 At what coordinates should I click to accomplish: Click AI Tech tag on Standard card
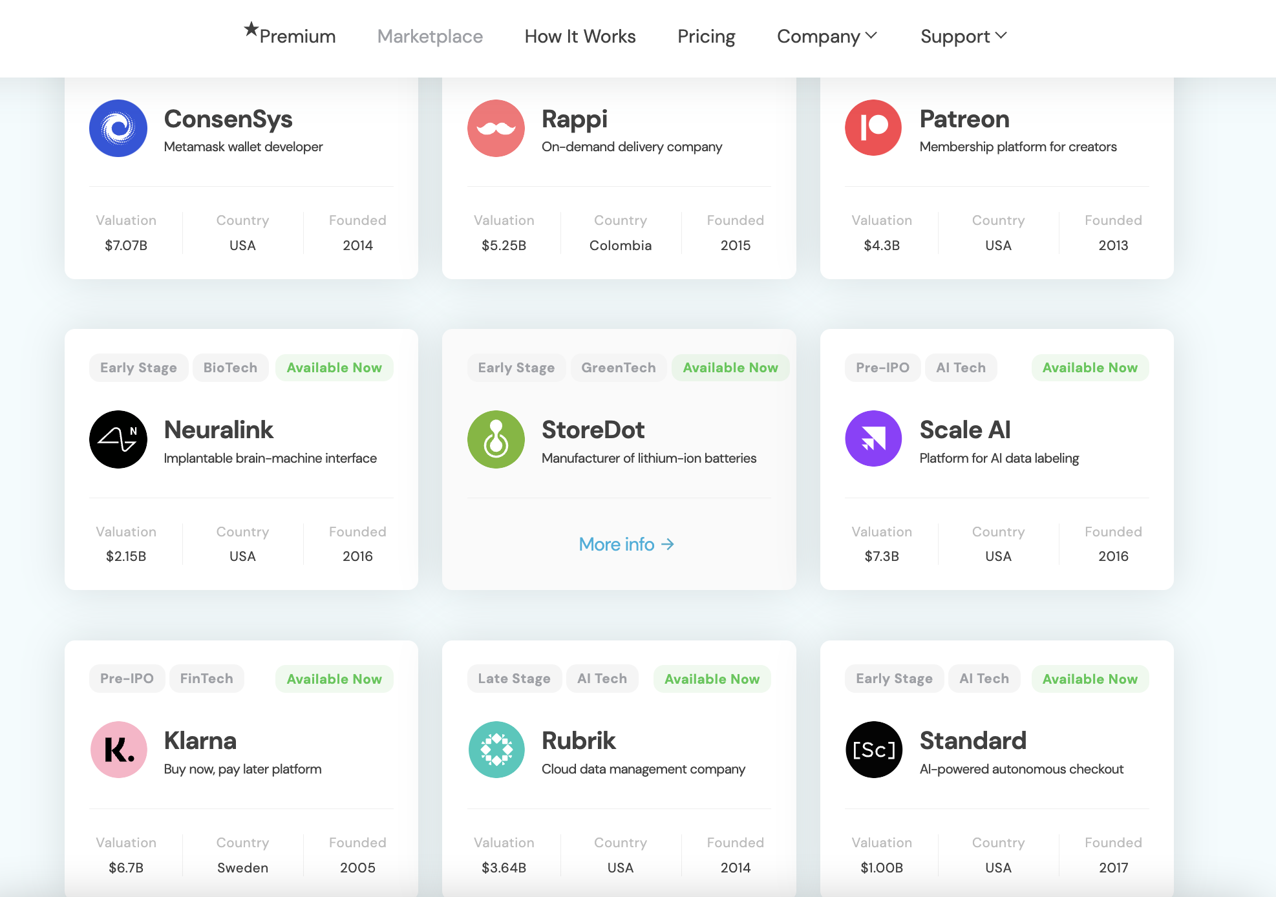coord(984,679)
